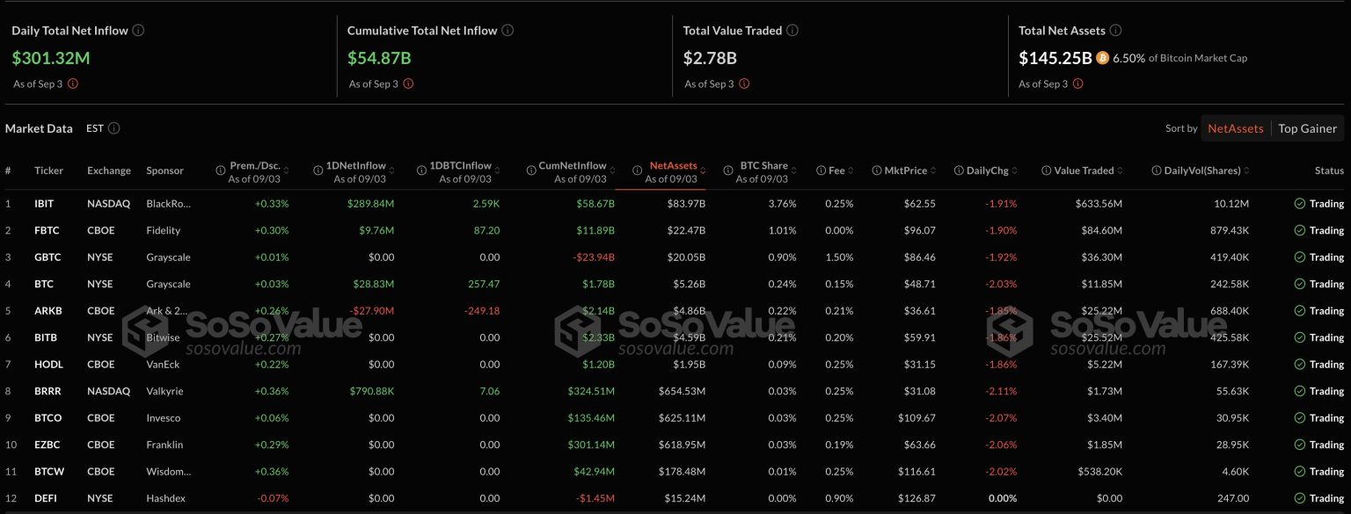Image resolution: width=1351 pixels, height=514 pixels.
Task: Switch to the Top Gainer sort tab
Action: pyautogui.click(x=1308, y=128)
